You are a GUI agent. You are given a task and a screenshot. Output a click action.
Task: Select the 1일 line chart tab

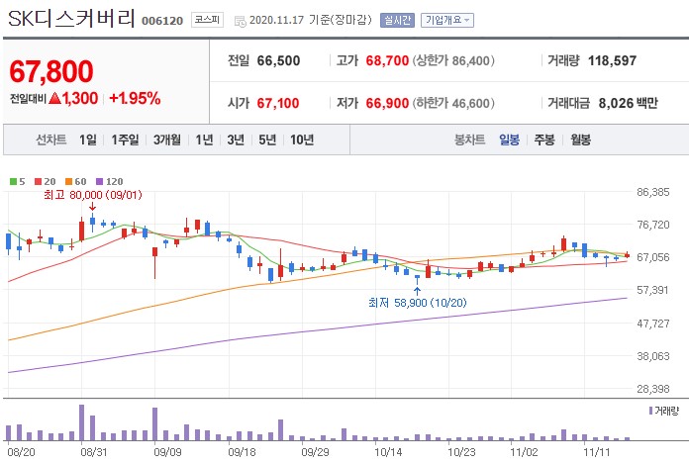88,140
